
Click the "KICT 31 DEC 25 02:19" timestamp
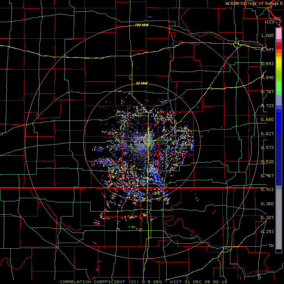pos(199,282)
